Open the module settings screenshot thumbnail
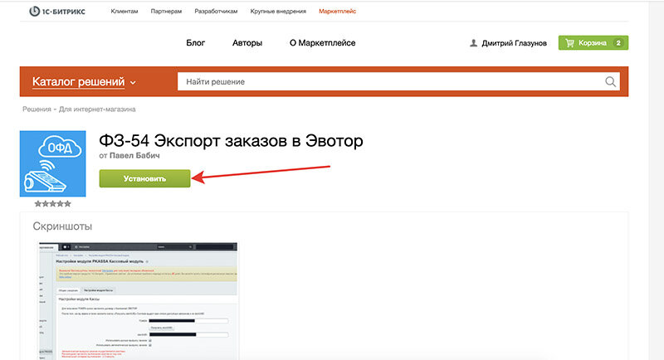 (138, 301)
